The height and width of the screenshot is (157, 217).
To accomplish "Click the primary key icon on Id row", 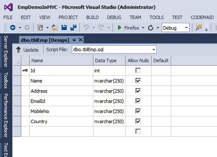I will (25, 70).
